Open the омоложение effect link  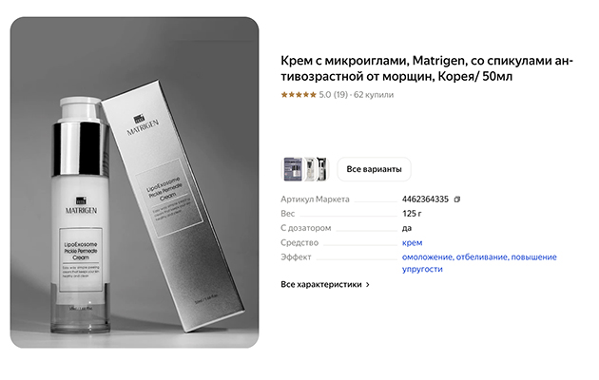tap(428, 257)
